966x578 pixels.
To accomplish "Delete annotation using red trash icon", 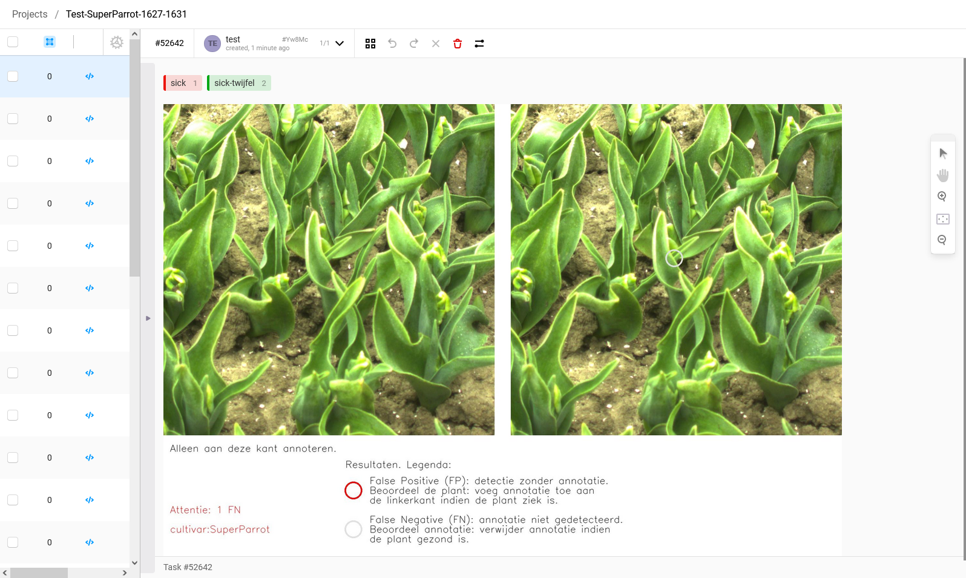I will point(458,44).
